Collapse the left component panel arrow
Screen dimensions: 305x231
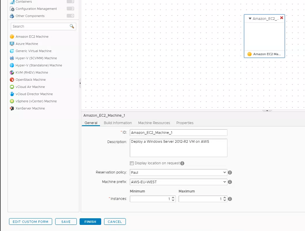[x=80, y=83]
